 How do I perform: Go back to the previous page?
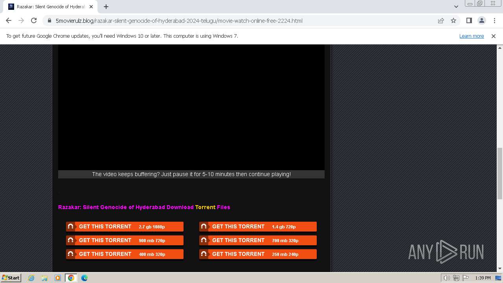point(9,20)
